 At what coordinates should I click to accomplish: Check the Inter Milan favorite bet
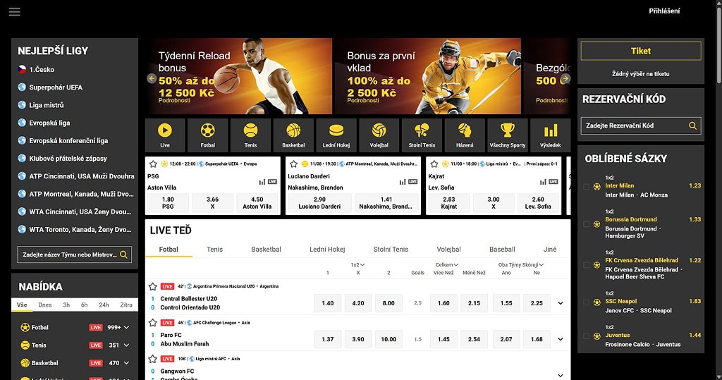(586, 187)
